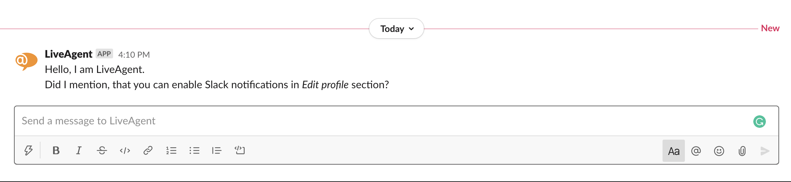Image resolution: width=791 pixels, height=182 pixels.
Task: Toggle italic text formatting
Action: coord(79,150)
